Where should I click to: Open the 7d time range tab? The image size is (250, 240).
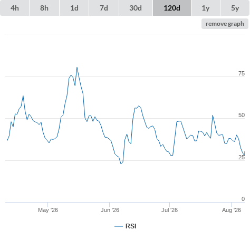pyautogui.click(x=104, y=8)
